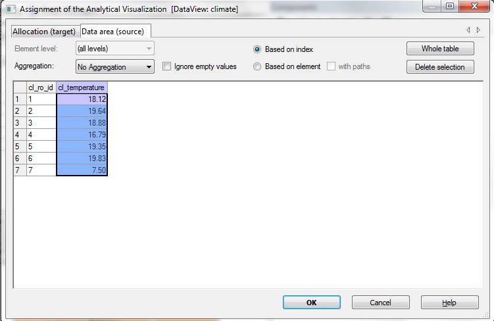Click the Whole table button

coord(440,49)
